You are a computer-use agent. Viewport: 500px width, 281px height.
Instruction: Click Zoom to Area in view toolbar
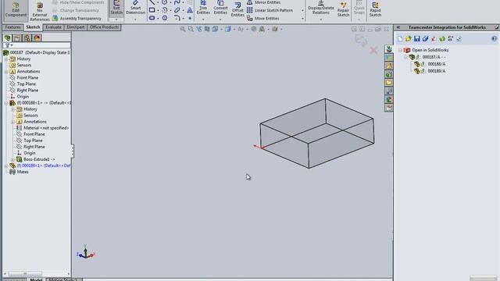coord(191,29)
